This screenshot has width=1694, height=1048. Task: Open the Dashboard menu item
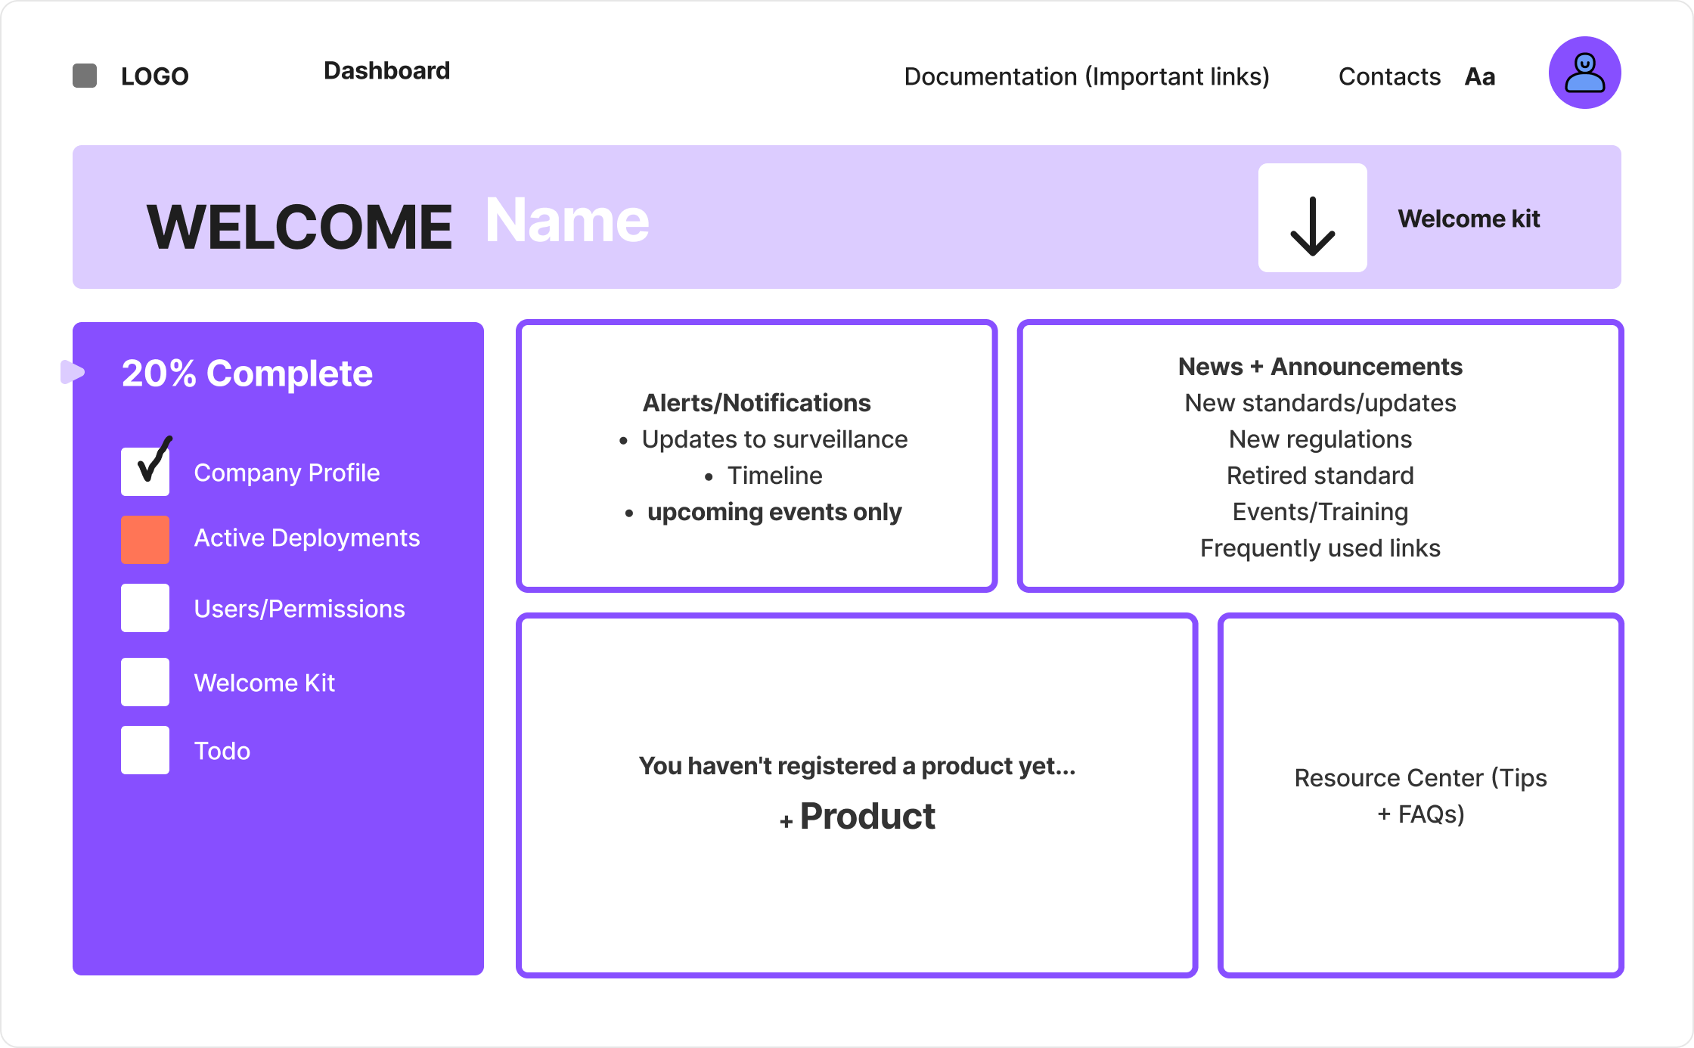point(386,71)
